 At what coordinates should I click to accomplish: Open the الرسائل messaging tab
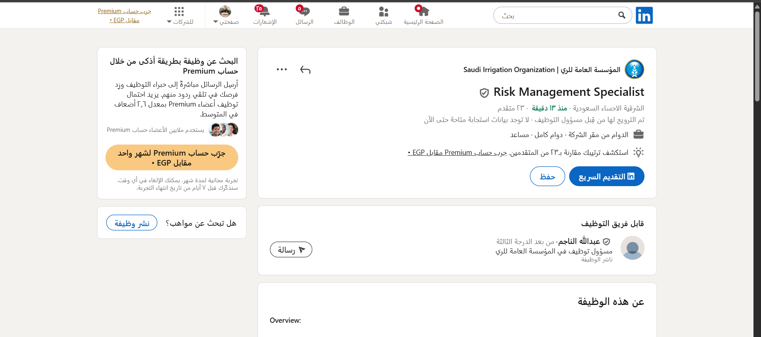pos(304,15)
